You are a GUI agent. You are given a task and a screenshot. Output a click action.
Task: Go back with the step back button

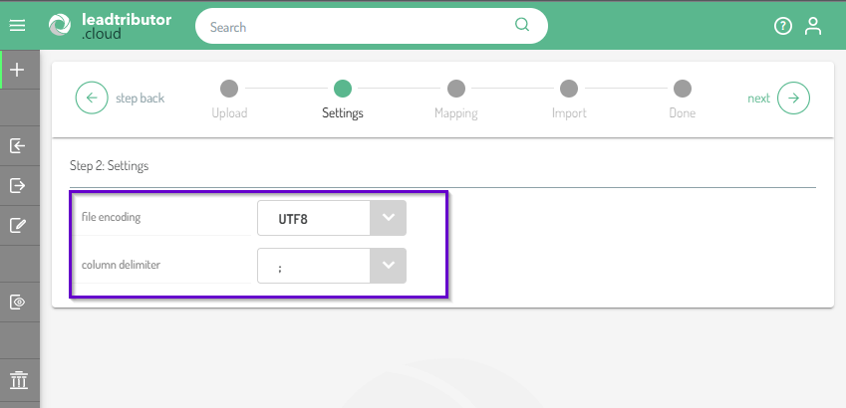92,98
